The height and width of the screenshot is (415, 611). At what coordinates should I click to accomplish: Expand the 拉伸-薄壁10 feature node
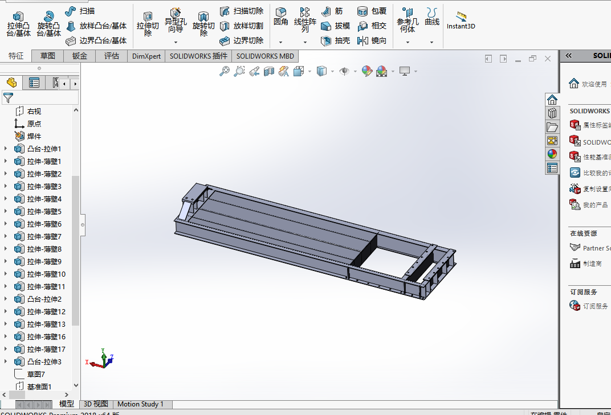pos(6,274)
